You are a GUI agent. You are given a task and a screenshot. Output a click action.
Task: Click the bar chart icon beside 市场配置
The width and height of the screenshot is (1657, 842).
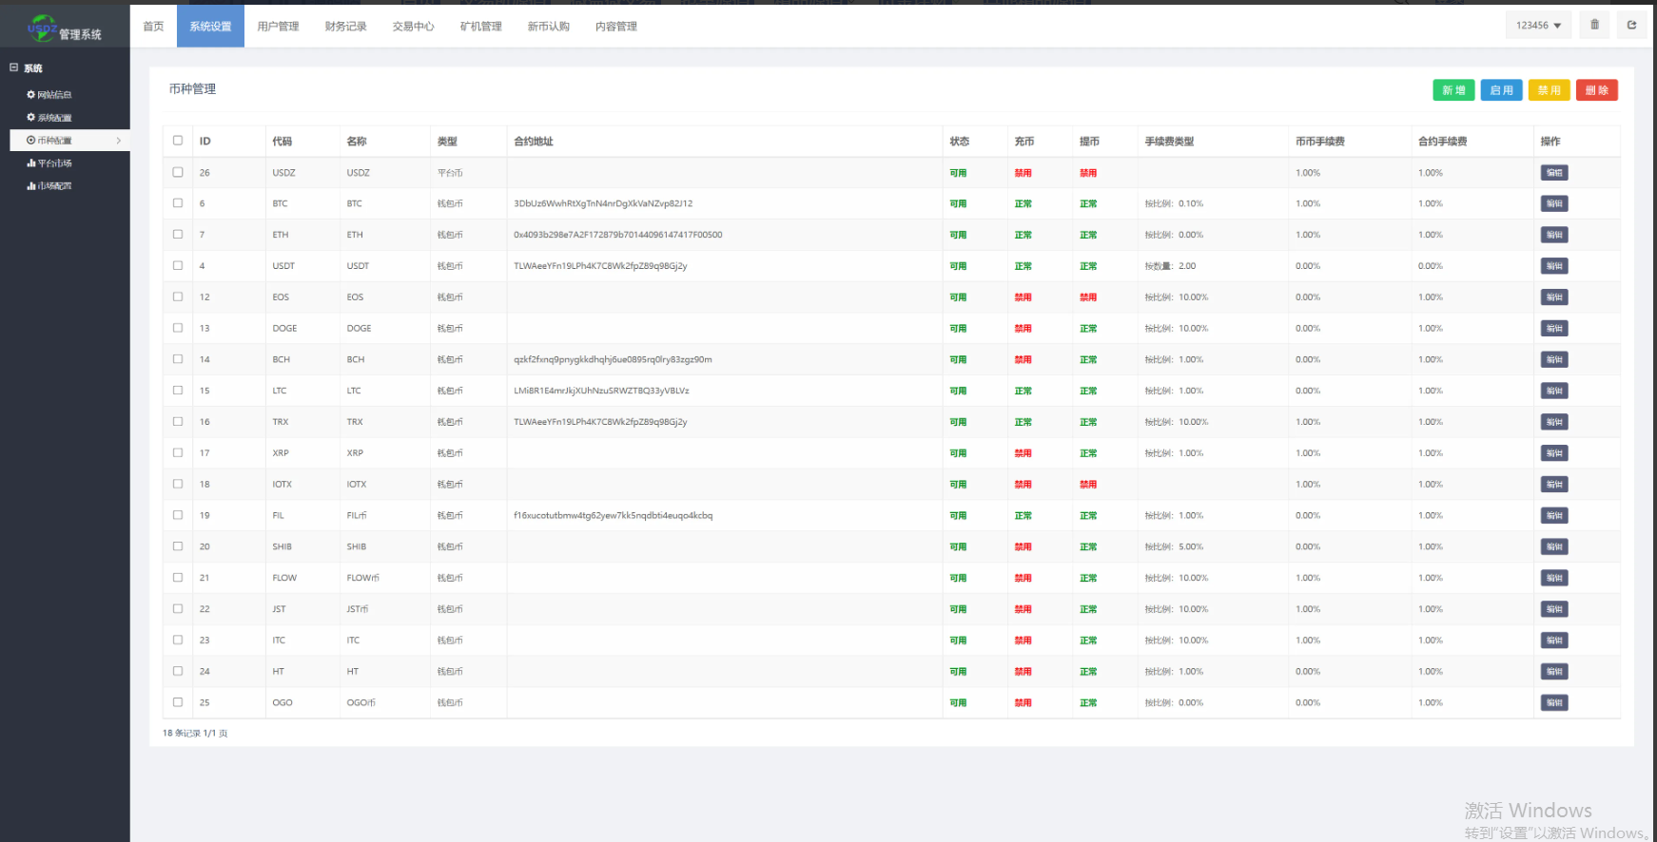pos(30,186)
